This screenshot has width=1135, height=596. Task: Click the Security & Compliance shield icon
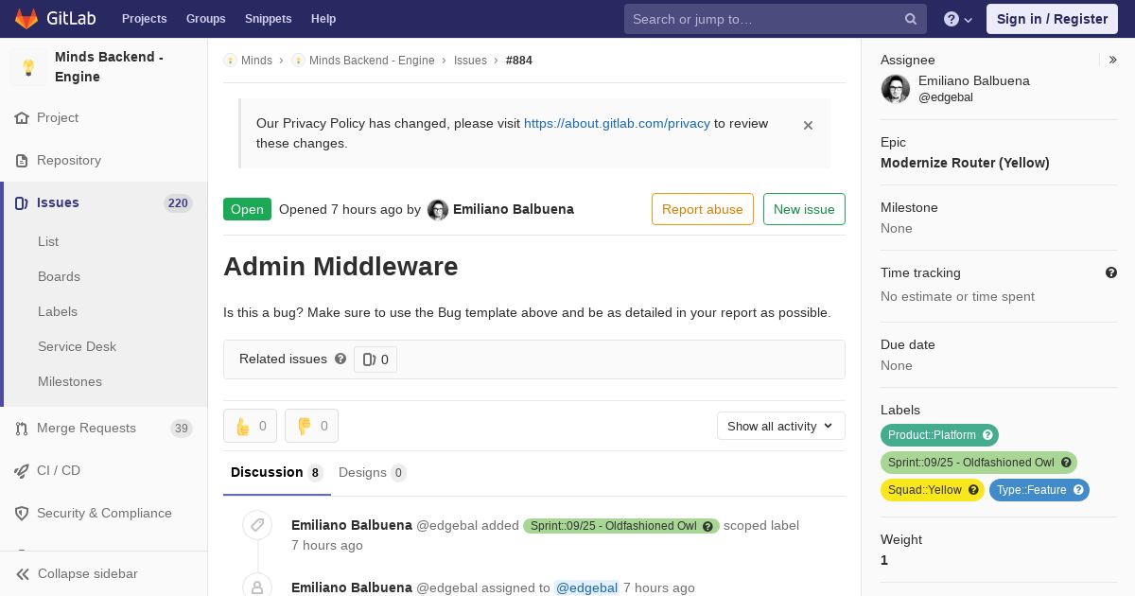click(22, 514)
